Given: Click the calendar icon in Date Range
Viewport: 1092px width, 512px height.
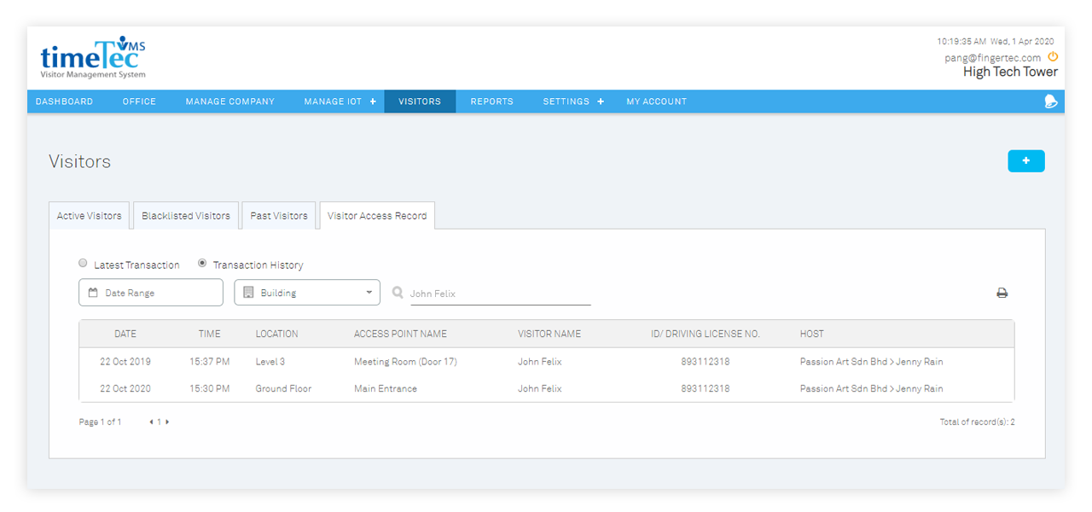Looking at the screenshot, I should click(93, 293).
